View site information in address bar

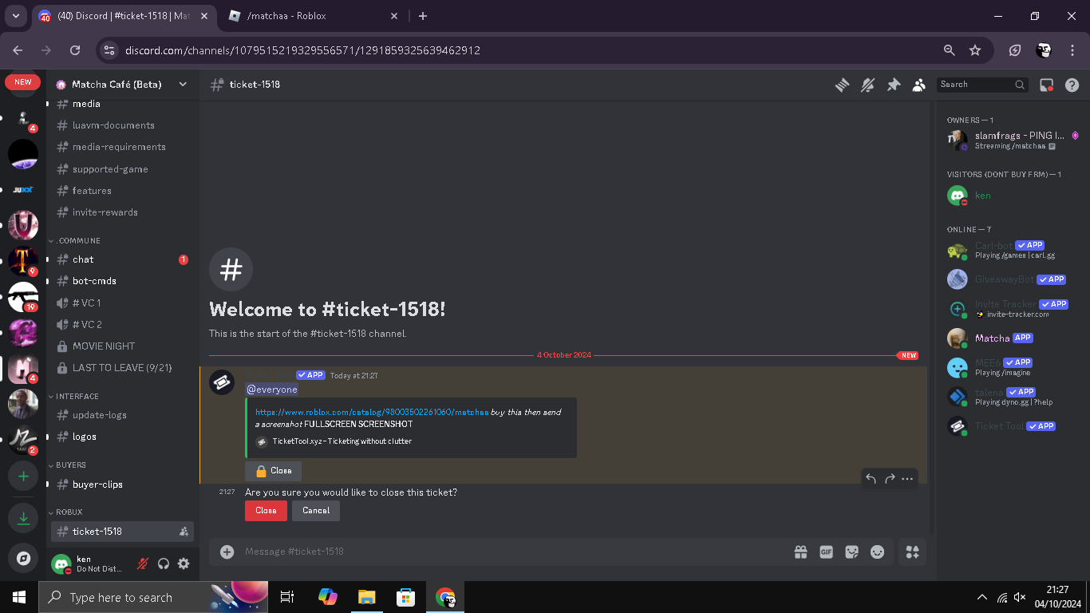pyautogui.click(x=110, y=50)
